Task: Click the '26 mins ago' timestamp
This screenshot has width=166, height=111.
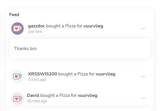Action: click(37, 101)
